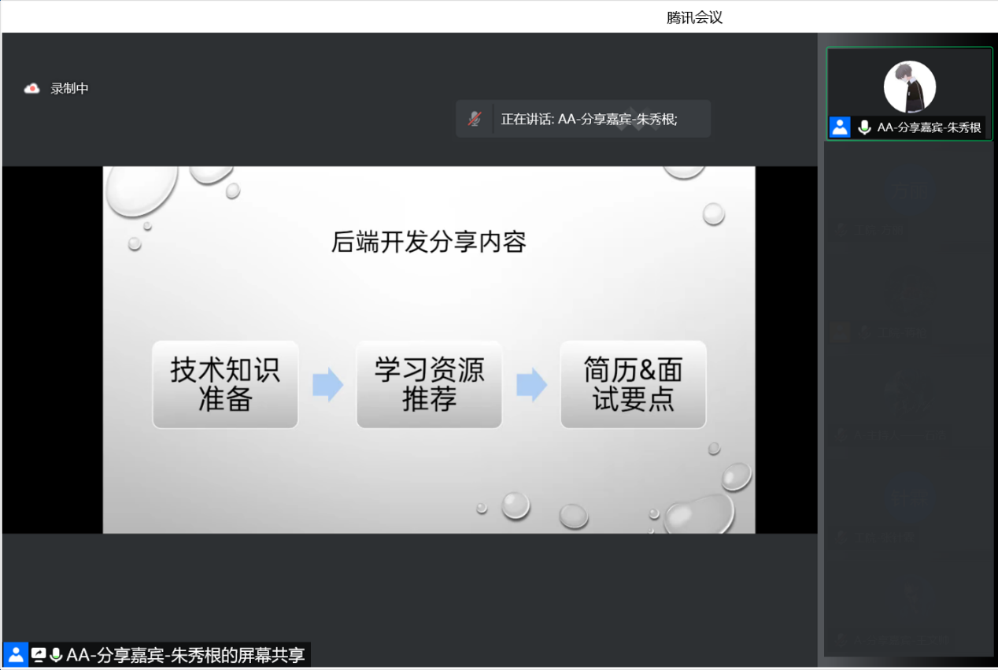Image resolution: width=998 pixels, height=670 pixels.
Task: Click the 腾讯会议 window title
Action: coord(694,17)
